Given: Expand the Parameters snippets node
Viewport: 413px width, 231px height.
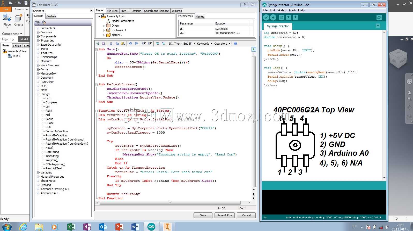Looking at the screenshot, I should (38, 28).
